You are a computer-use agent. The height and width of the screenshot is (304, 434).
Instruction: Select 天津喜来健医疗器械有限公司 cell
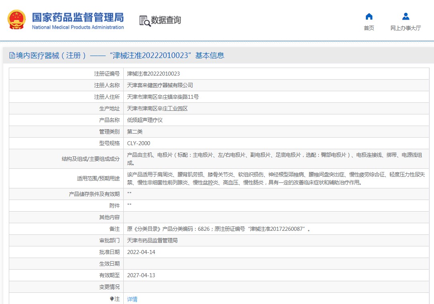tap(160, 85)
